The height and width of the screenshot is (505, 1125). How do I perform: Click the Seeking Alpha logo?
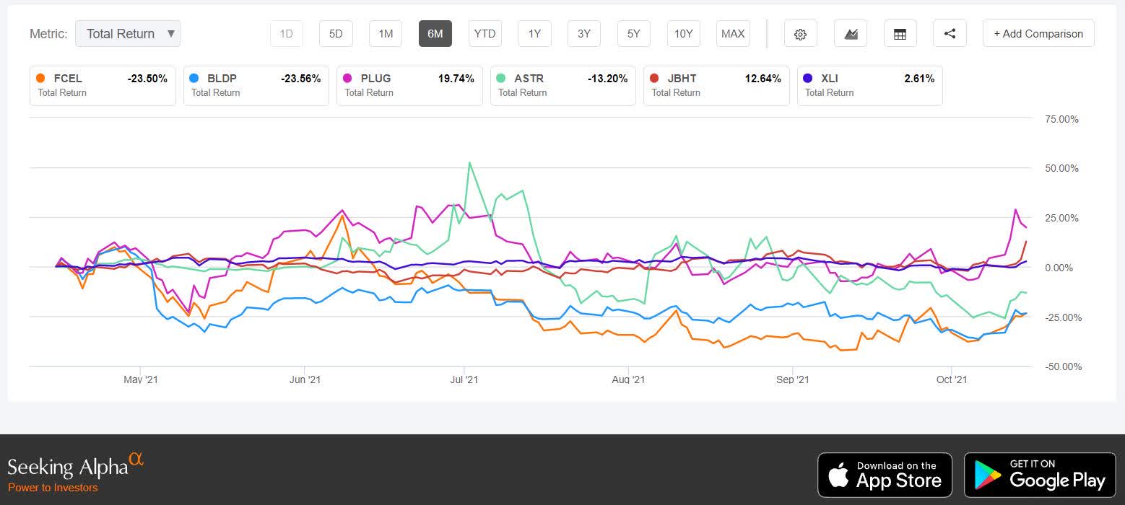point(69,465)
